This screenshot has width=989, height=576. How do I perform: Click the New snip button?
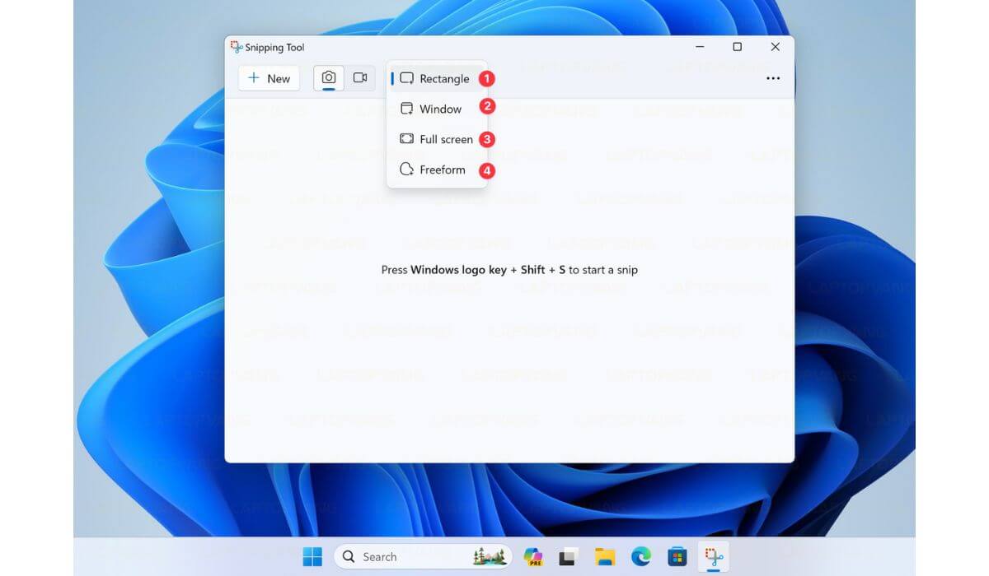coord(269,78)
